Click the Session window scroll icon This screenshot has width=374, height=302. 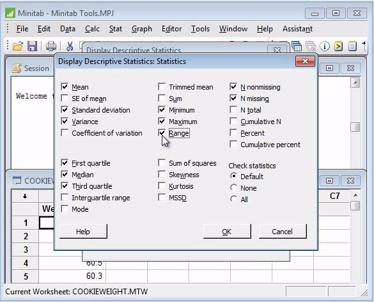tap(17, 68)
